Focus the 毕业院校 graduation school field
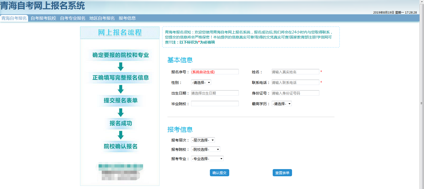Screen dimensions: 424x189 click(215, 104)
